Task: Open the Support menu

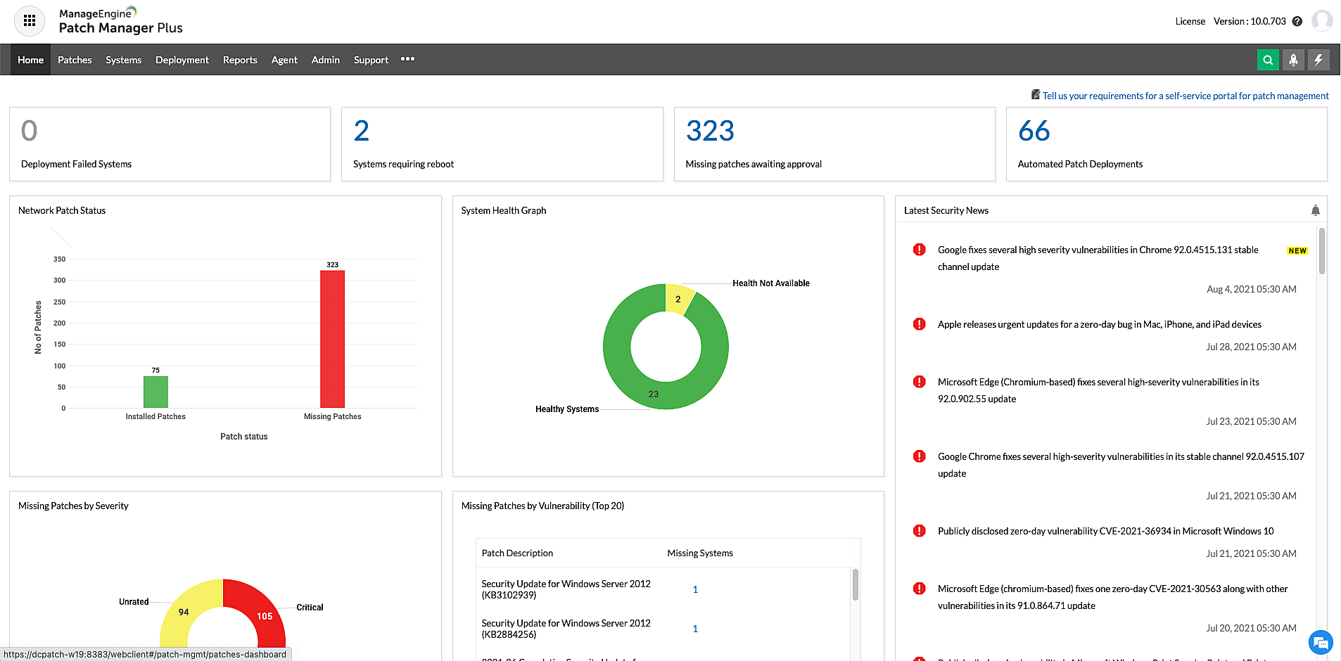Action: pyautogui.click(x=371, y=60)
